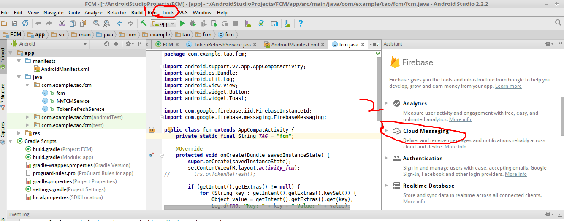This screenshot has width=564, height=221.
Task: Click the Synchronize refresh icon
Action: tap(25, 23)
